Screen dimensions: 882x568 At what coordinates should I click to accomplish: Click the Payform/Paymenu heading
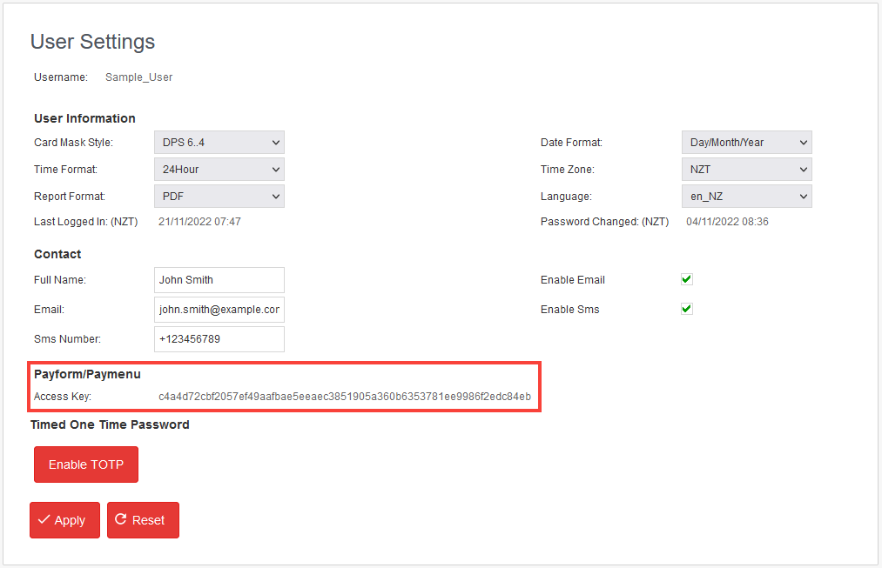pyautogui.click(x=87, y=374)
